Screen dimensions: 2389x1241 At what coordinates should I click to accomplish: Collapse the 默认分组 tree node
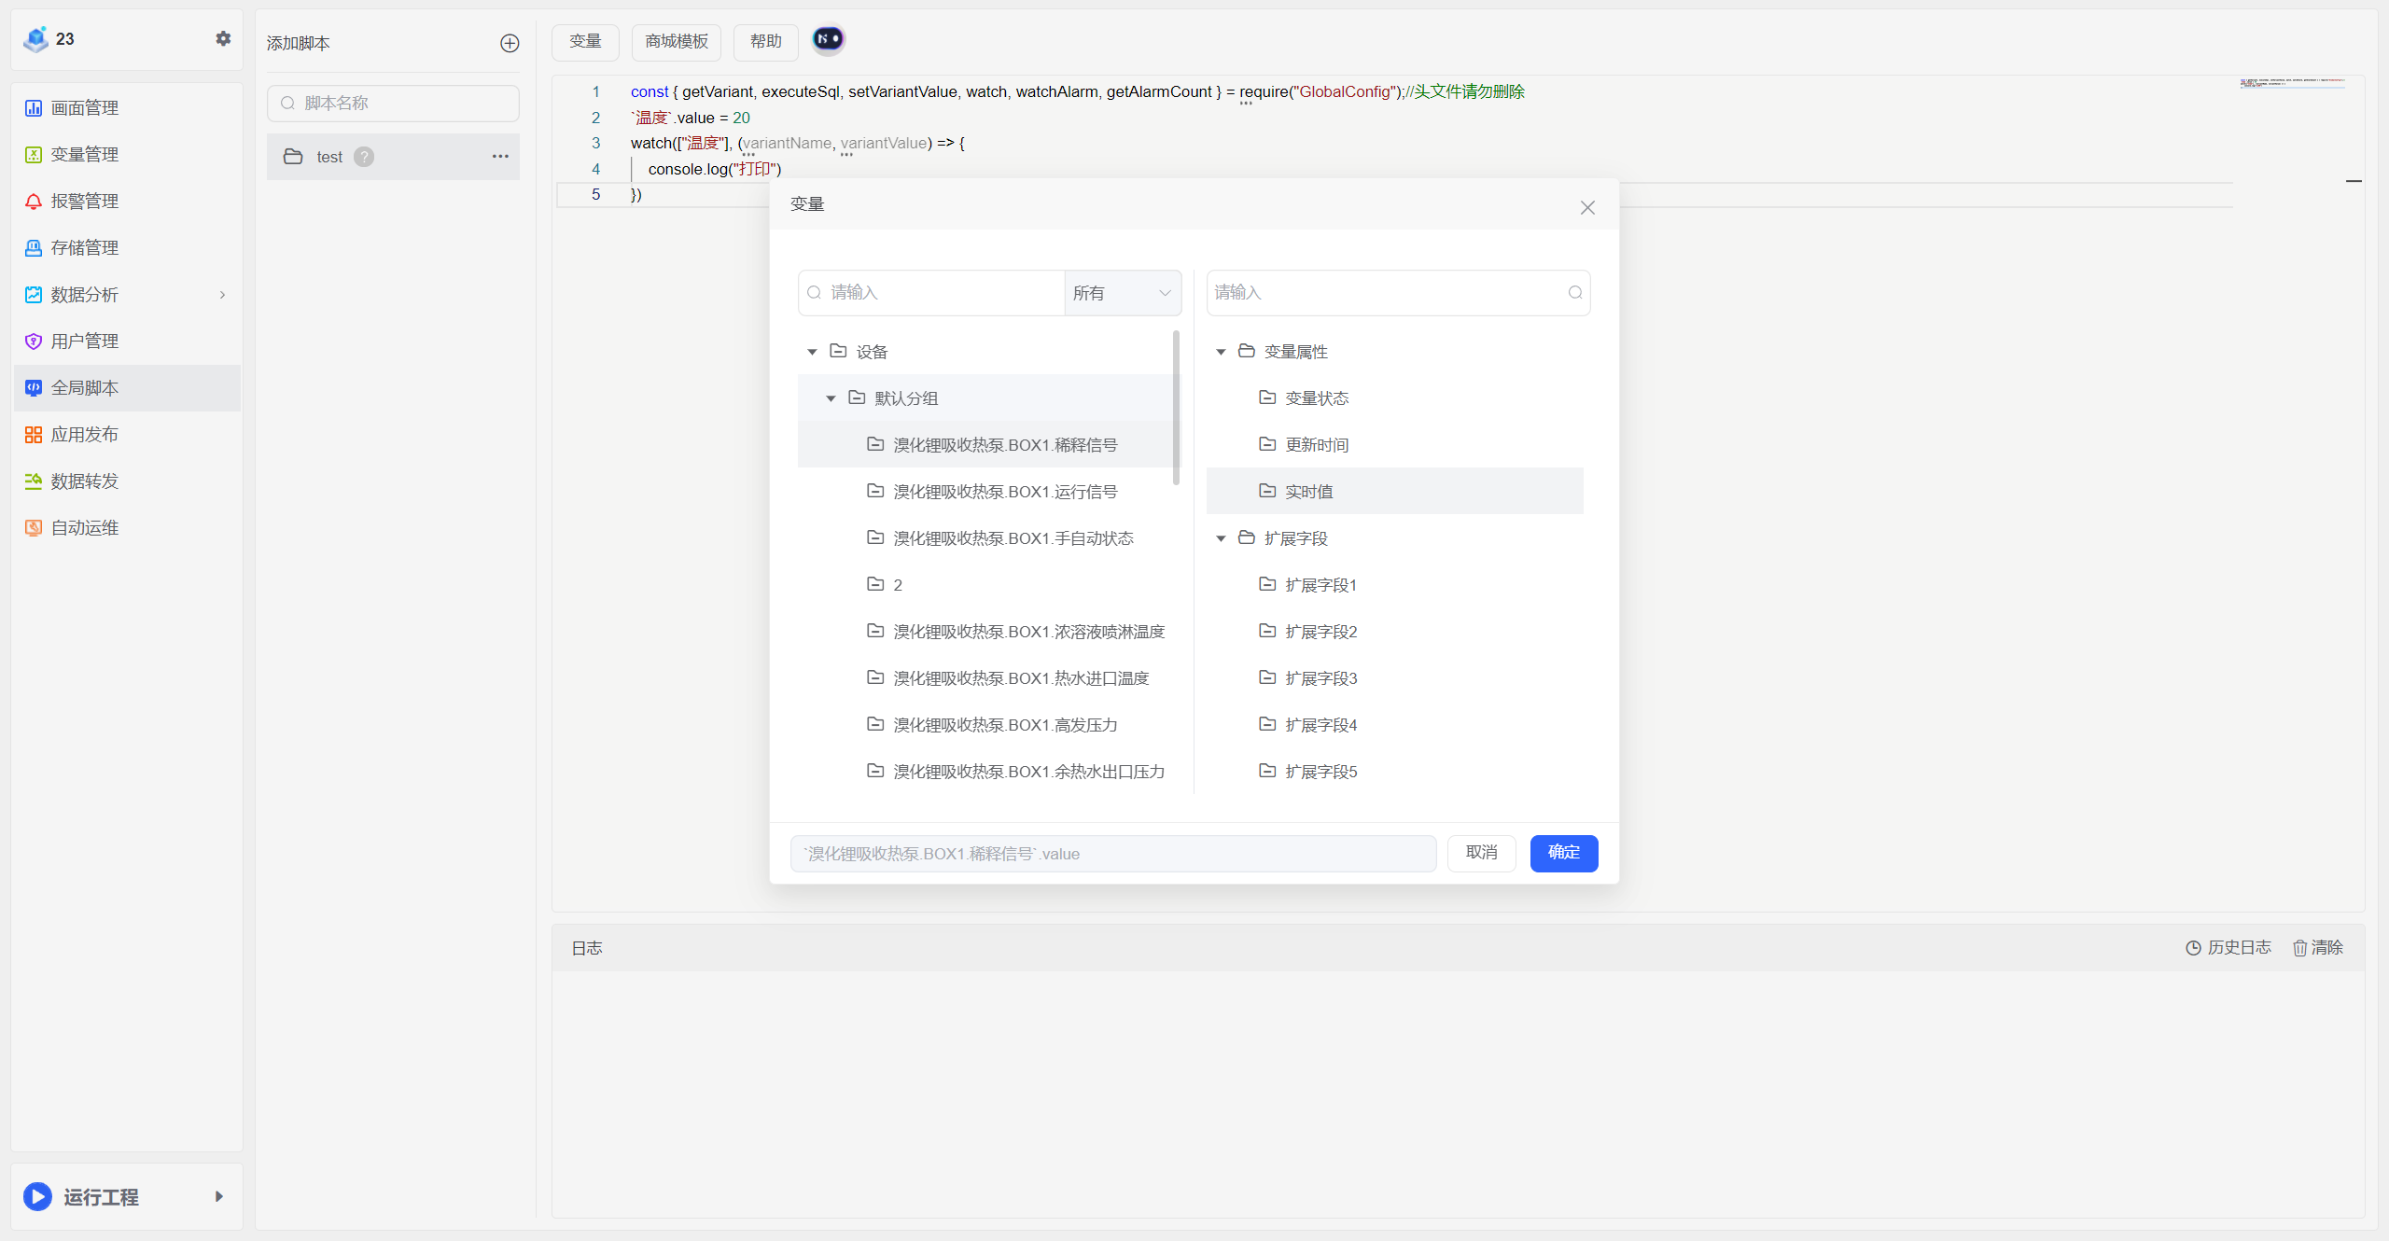(831, 398)
